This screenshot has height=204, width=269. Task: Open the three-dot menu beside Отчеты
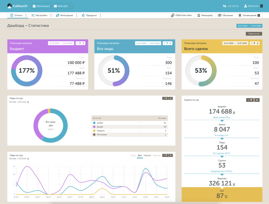pos(26,15)
